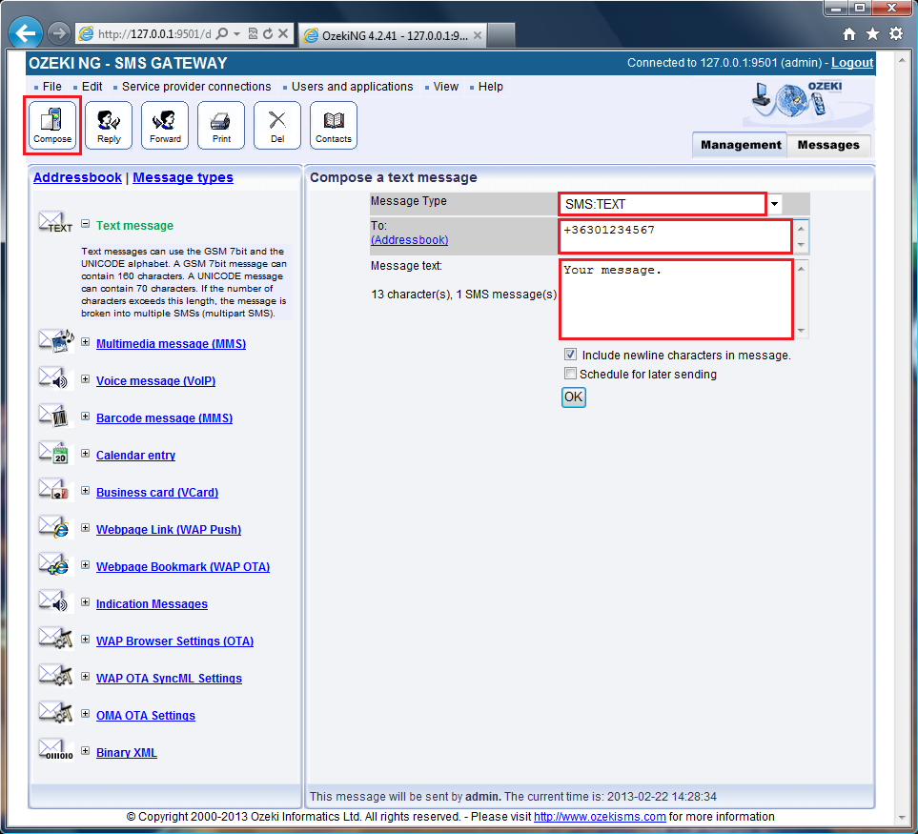Open the Message types heading link
The width and height of the screenshot is (918, 834).
coord(183,177)
